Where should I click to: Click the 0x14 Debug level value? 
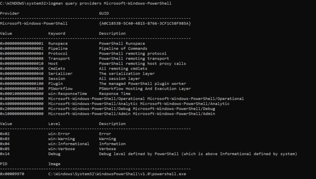click(x=5, y=154)
